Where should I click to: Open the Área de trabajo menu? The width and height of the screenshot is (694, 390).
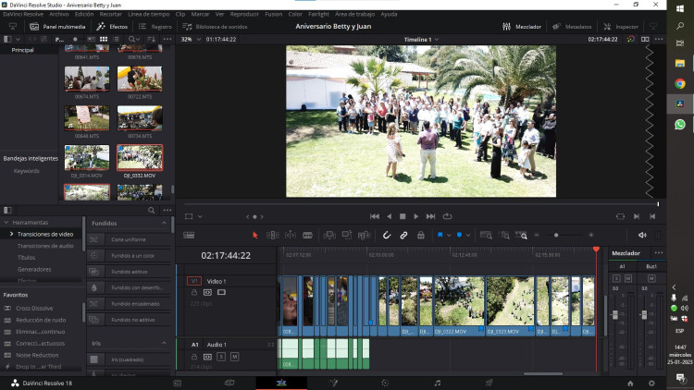coord(355,14)
